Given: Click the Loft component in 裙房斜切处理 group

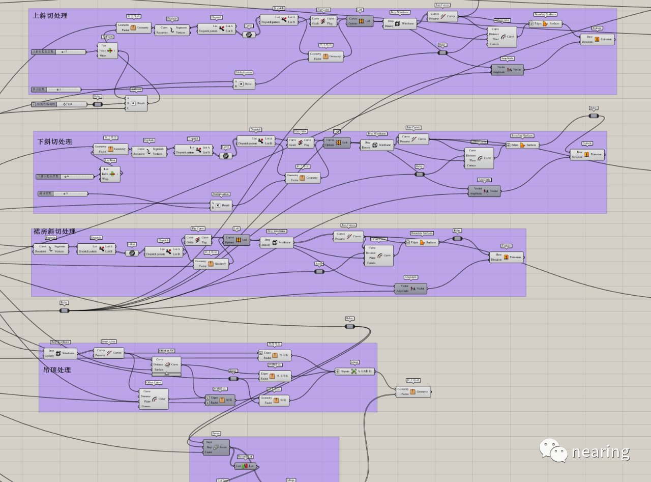Looking at the screenshot, I should click(237, 240).
